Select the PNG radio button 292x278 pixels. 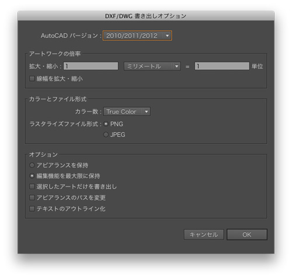(106, 124)
